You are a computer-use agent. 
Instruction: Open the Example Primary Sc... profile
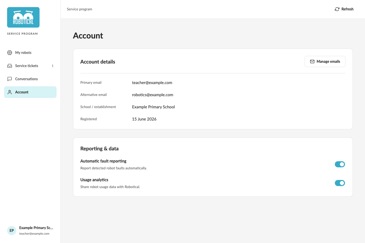(x=30, y=231)
